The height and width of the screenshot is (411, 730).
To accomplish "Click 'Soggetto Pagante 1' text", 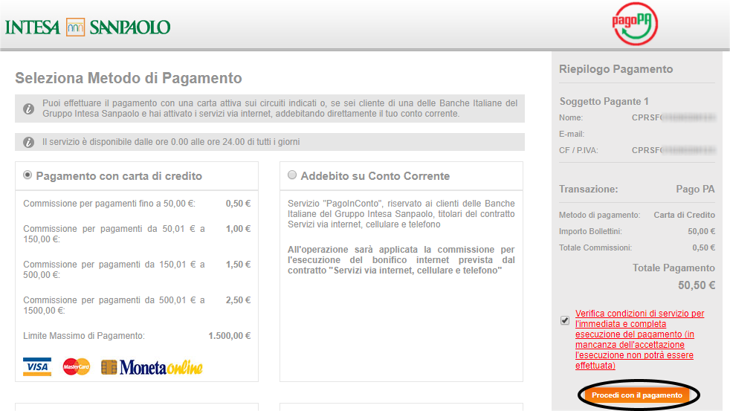I will coord(604,102).
